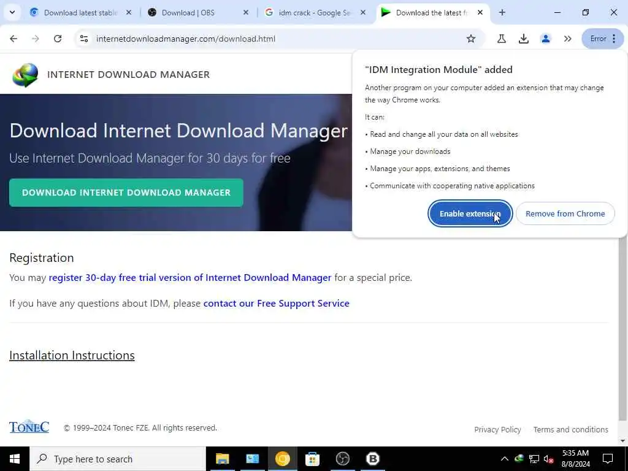Click the network tray icon
Image resolution: width=628 pixels, height=471 pixels.
(534, 459)
